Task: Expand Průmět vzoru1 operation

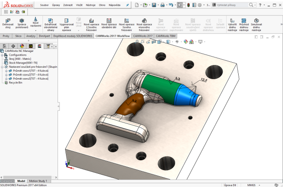Action: (6, 71)
